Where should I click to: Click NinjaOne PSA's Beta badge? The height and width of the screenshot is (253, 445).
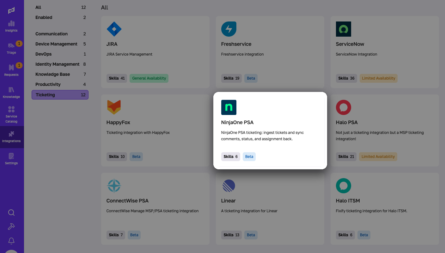[x=249, y=157]
